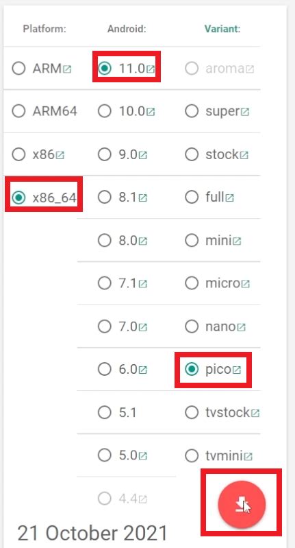Click the red download floating button
Viewport: 295px width, 548px height.
[242, 505]
